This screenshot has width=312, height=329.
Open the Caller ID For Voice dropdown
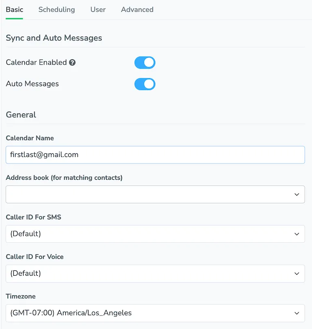pos(155,273)
